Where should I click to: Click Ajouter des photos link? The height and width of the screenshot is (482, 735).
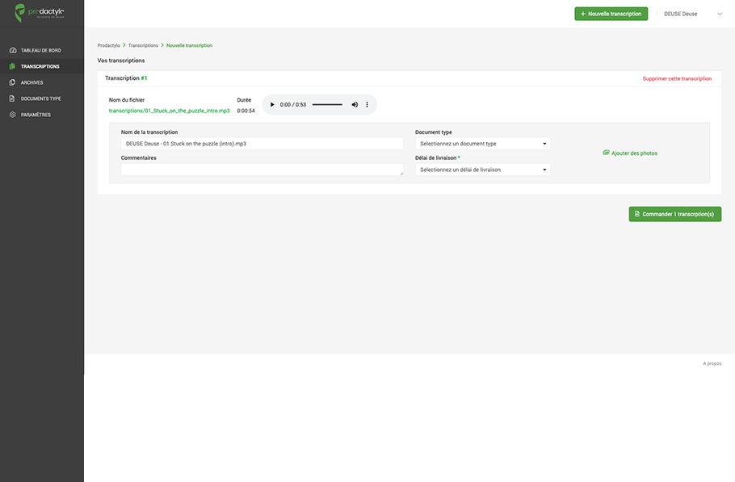630,153
